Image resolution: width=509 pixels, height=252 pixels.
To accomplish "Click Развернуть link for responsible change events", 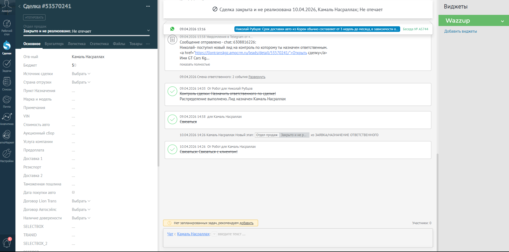I will click(257, 77).
